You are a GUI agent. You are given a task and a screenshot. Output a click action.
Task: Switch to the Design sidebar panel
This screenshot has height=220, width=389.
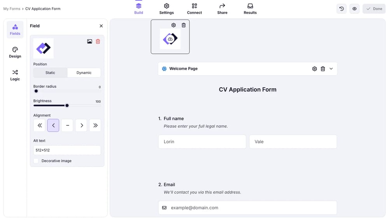[x=15, y=52]
